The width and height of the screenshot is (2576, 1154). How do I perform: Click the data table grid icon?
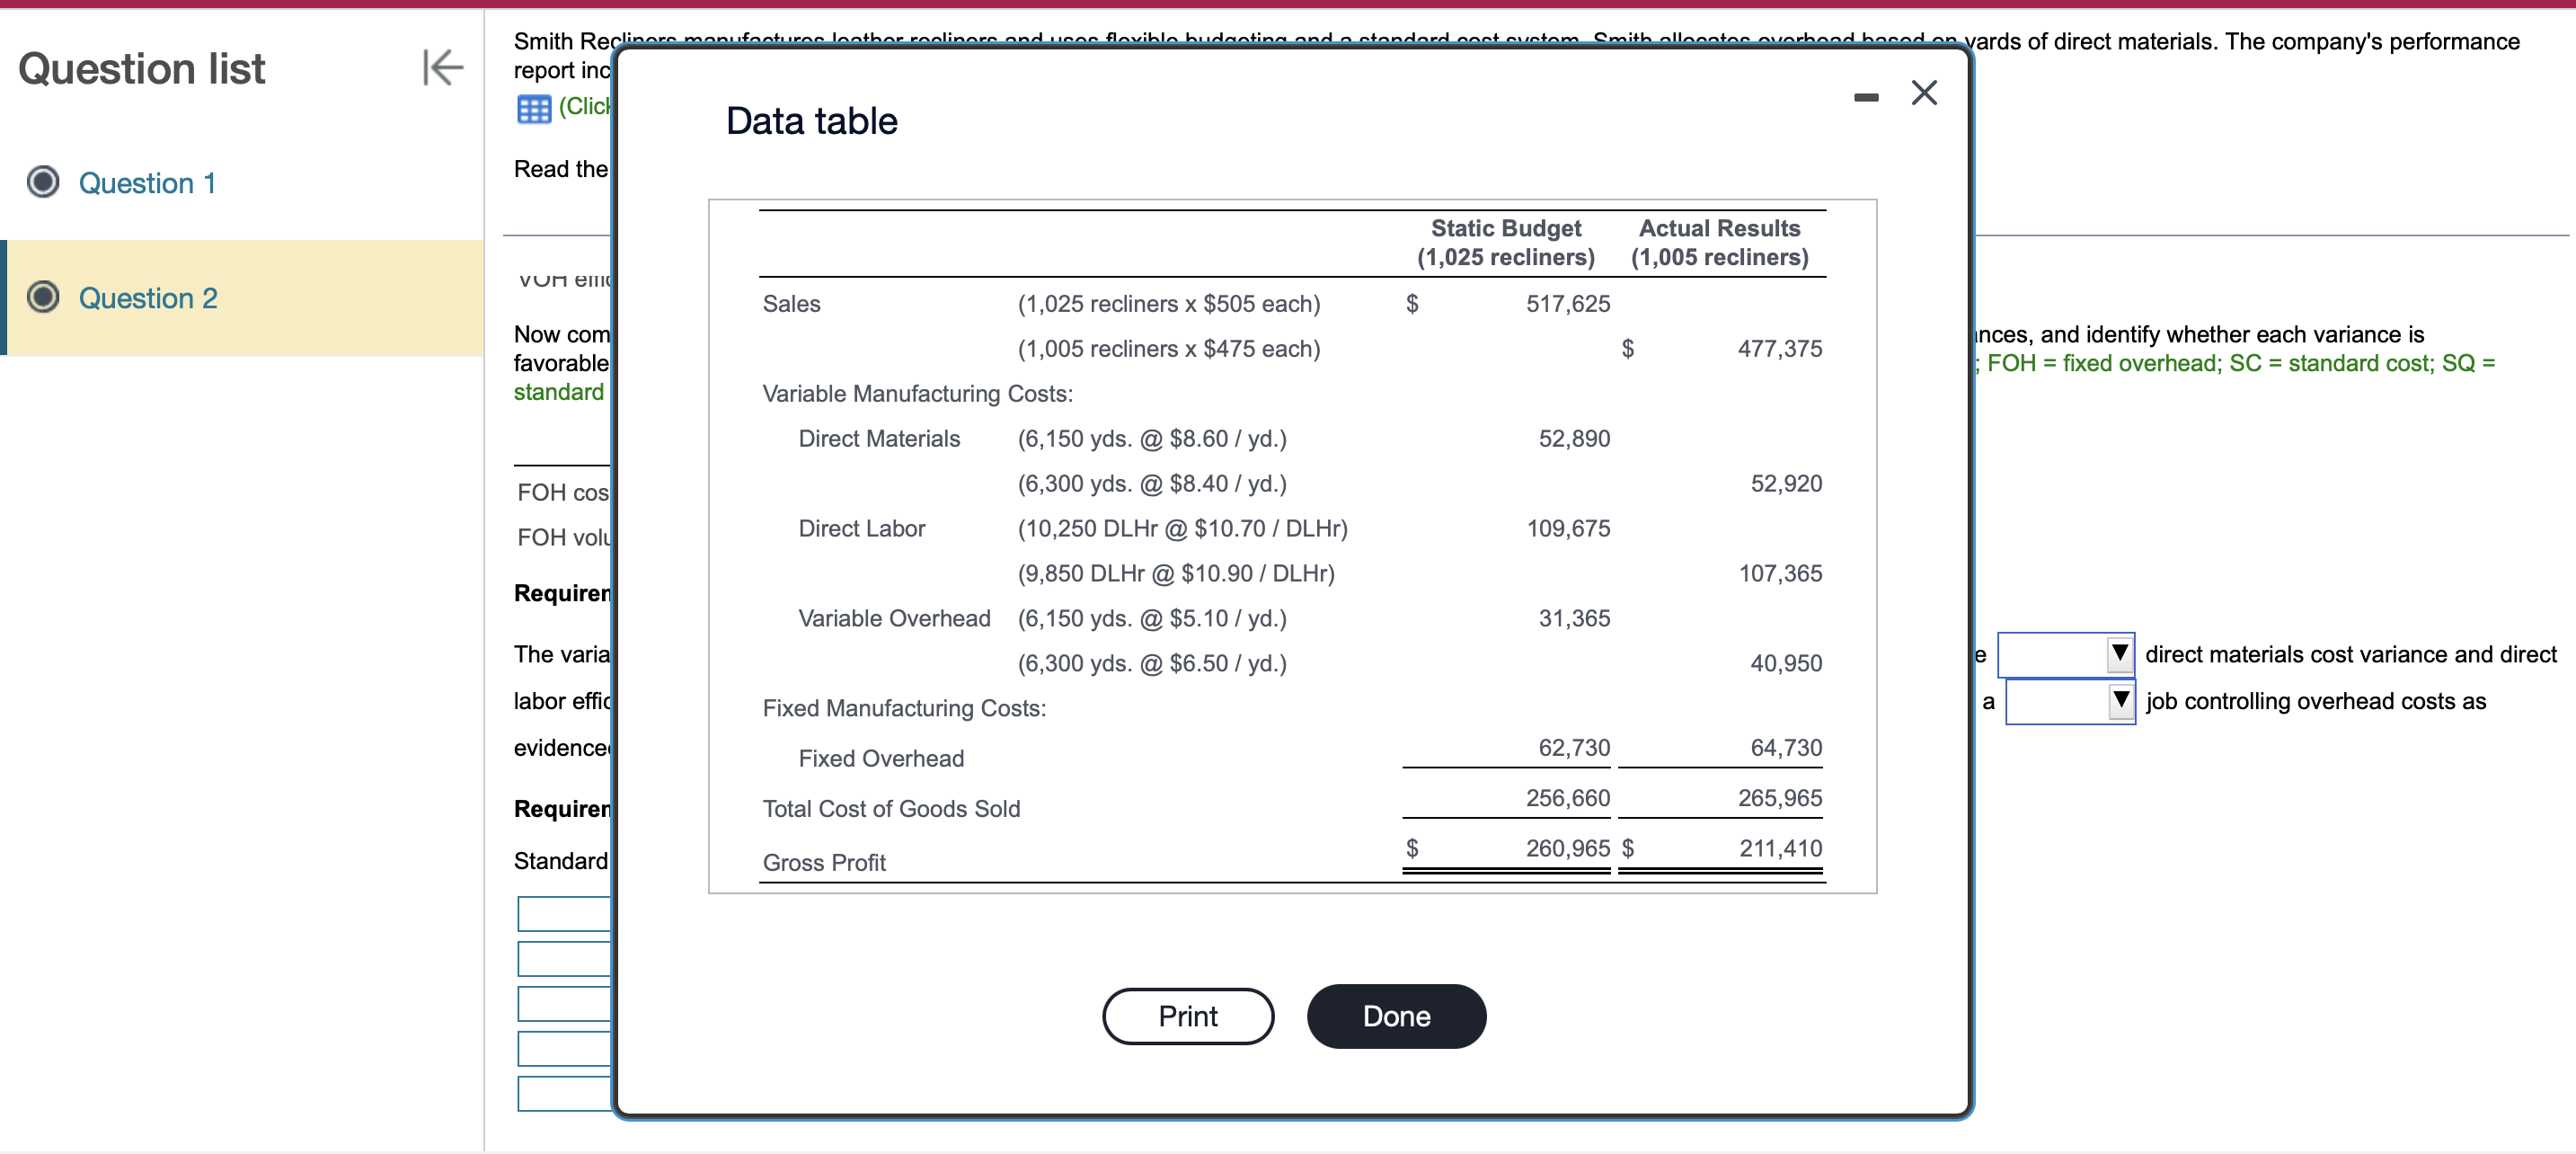535,108
